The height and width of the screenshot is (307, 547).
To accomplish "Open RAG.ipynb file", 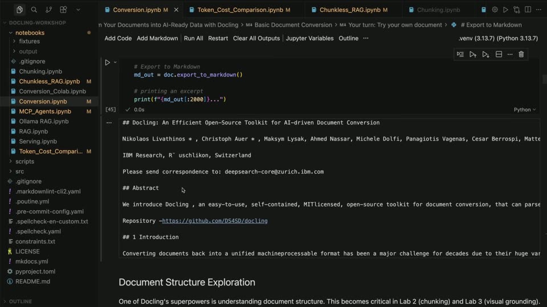I will pyautogui.click(x=34, y=131).
